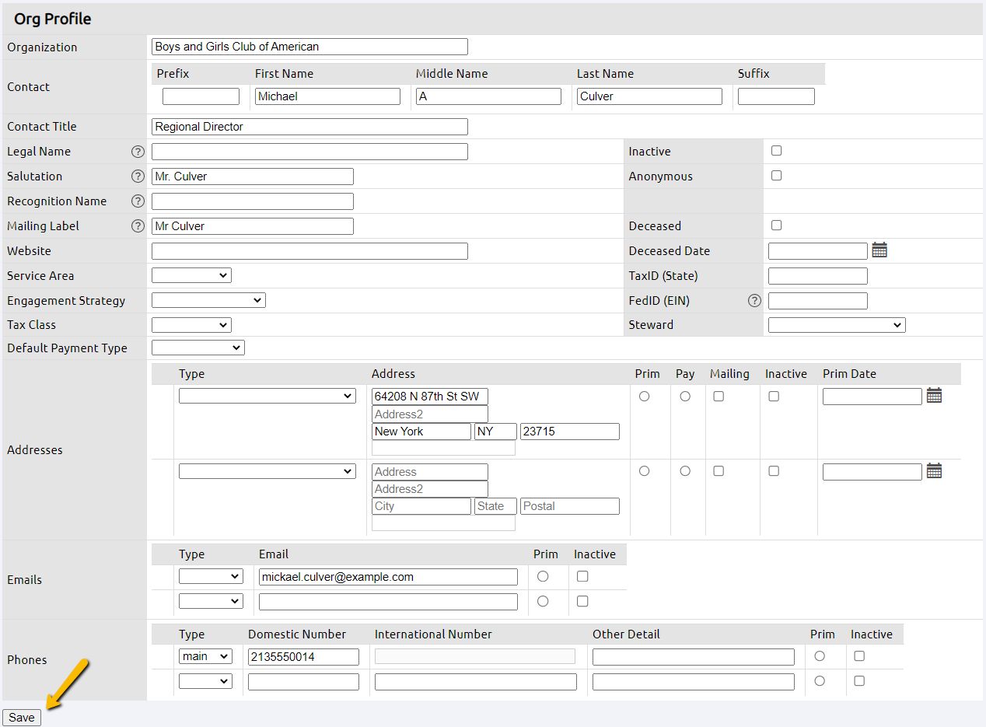This screenshot has height=727, width=986.
Task: Click postal field containing 23715
Action: point(570,432)
